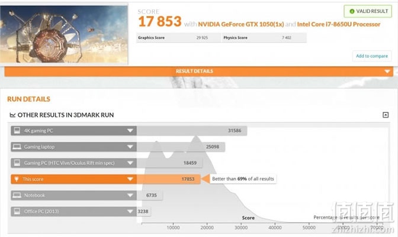Click the 25098 bar value

[x=213, y=147]
